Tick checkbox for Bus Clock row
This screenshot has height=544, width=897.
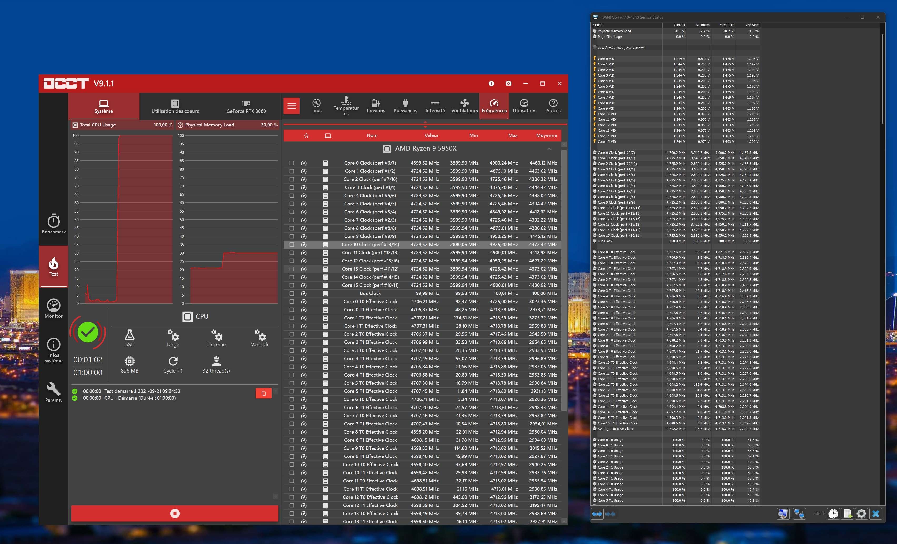[x=292, y=293]
